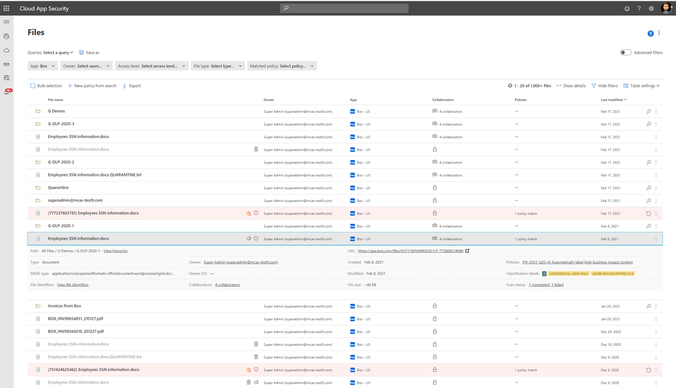The height and width of the screenshot is (388, 676).
Task: Click the alert icon on (777237603781) file row
Action: point(256,213)
